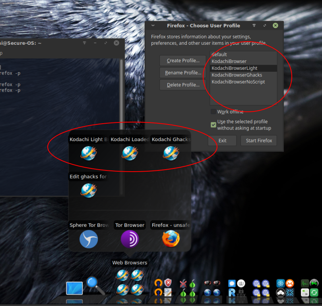Uncheck use selected profile without asking
322x306 pixels.
pyautogui.click(x=213, y=125)
